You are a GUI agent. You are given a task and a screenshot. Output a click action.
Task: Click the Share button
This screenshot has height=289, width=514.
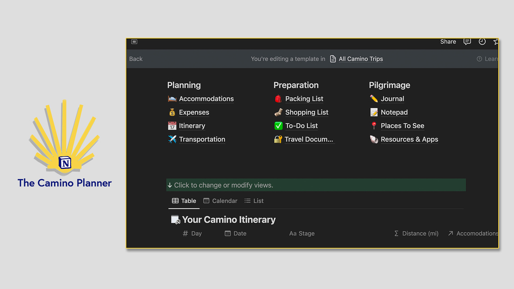pos(448,41)
